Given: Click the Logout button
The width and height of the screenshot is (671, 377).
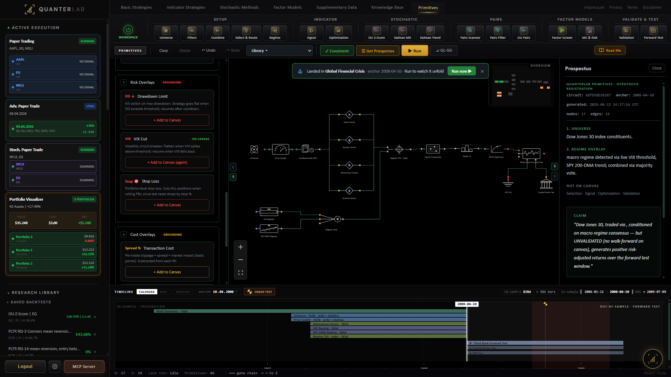Looking at the screenshot, I should 25,367.
